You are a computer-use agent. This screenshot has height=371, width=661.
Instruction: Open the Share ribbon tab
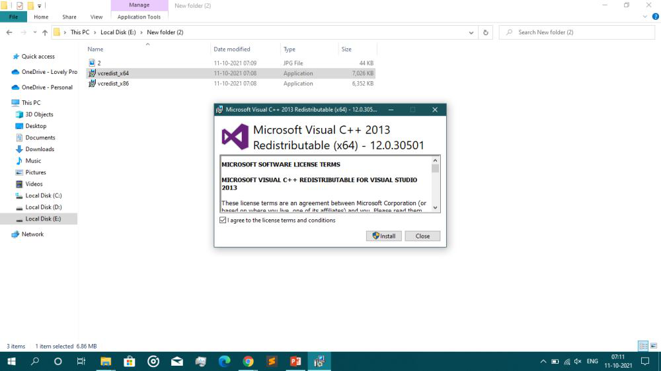pos(69,17)
